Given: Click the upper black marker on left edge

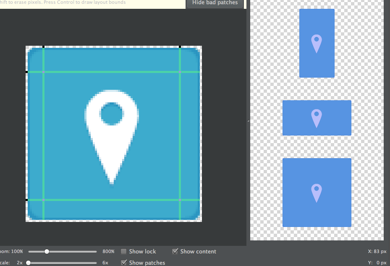Looking at the screenshot, I should 26,72.
